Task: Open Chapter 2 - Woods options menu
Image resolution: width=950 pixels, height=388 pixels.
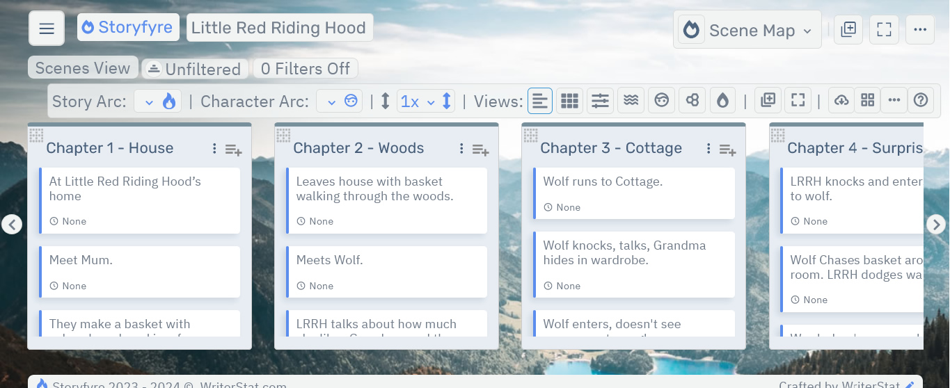Action: tap(461, 148)
